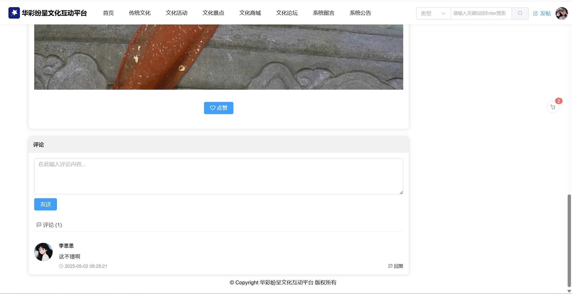The width and height of the screenshot is (572, 294).
Task: Click 回复 reply on 李思思's comment
Action: coord(396,266)
